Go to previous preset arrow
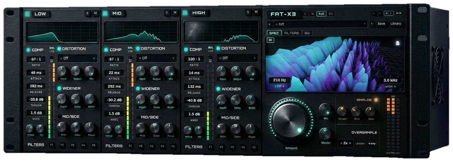 (x=269, y=24)
